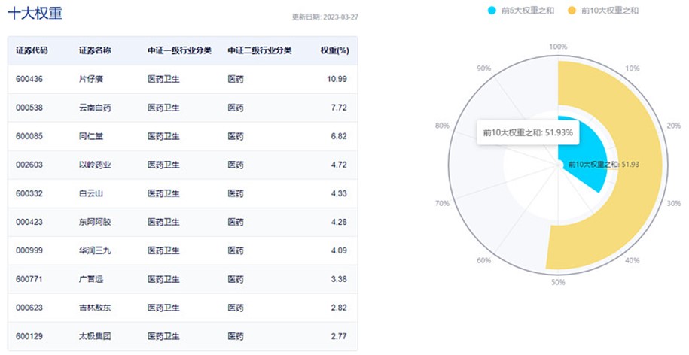Click the weight value 4.72
This screenshot has height=355, width=689.
[339, 165]
